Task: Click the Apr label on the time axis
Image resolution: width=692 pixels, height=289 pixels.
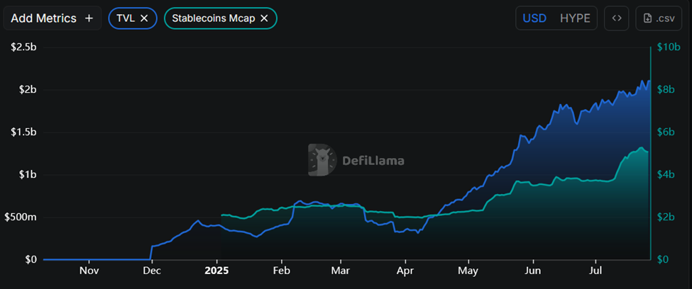Action: pos(405,271)
